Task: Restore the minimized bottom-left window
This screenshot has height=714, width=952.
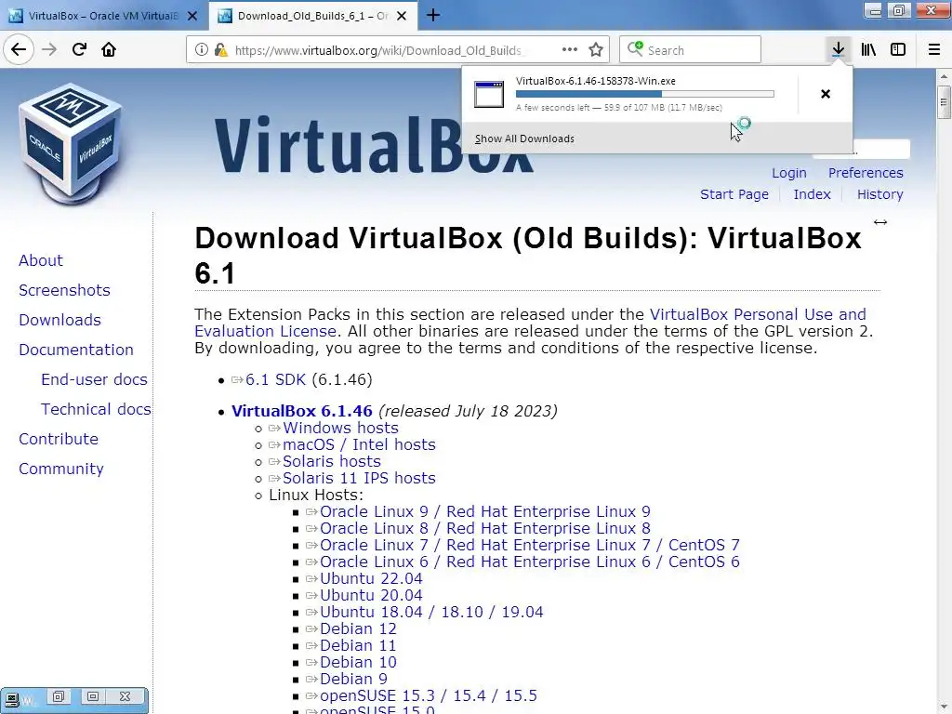Action: coord(59,696)
